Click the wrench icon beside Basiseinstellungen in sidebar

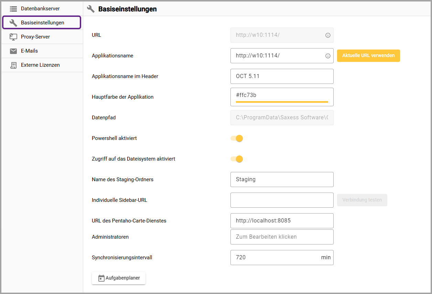click(13, 23)
